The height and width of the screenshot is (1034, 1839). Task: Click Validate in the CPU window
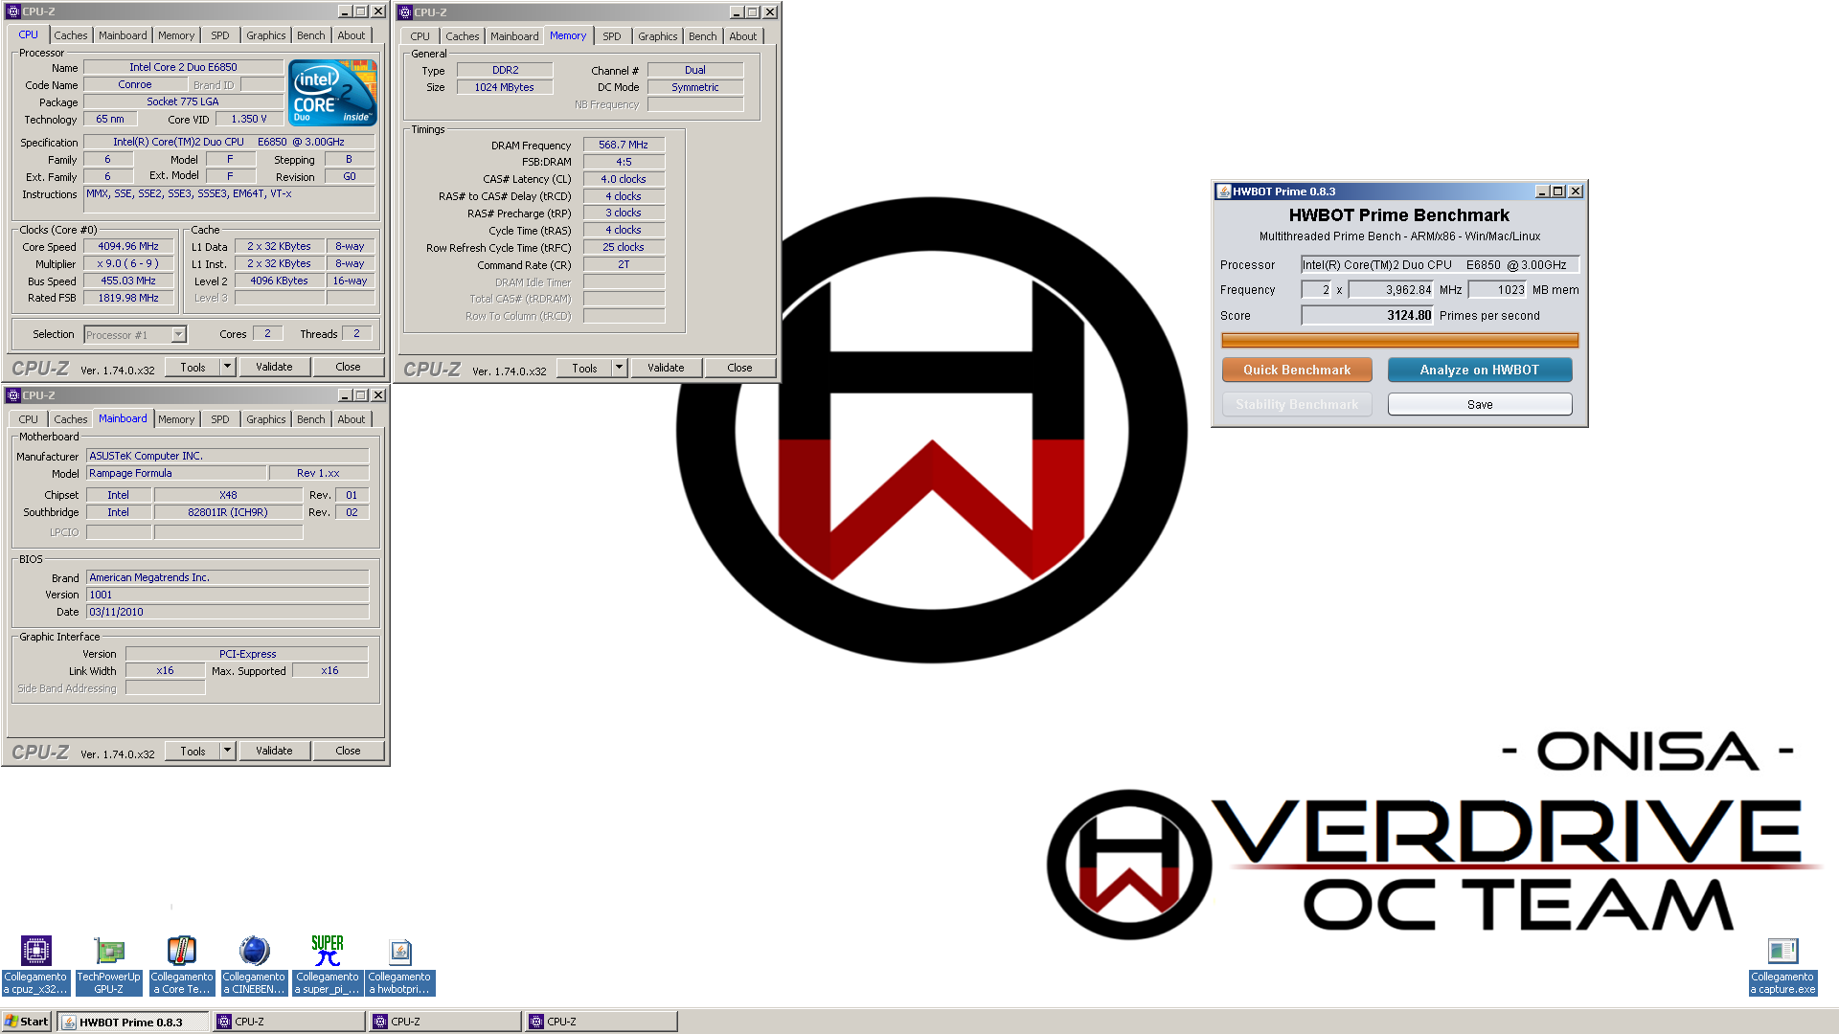tap(274, 367)
